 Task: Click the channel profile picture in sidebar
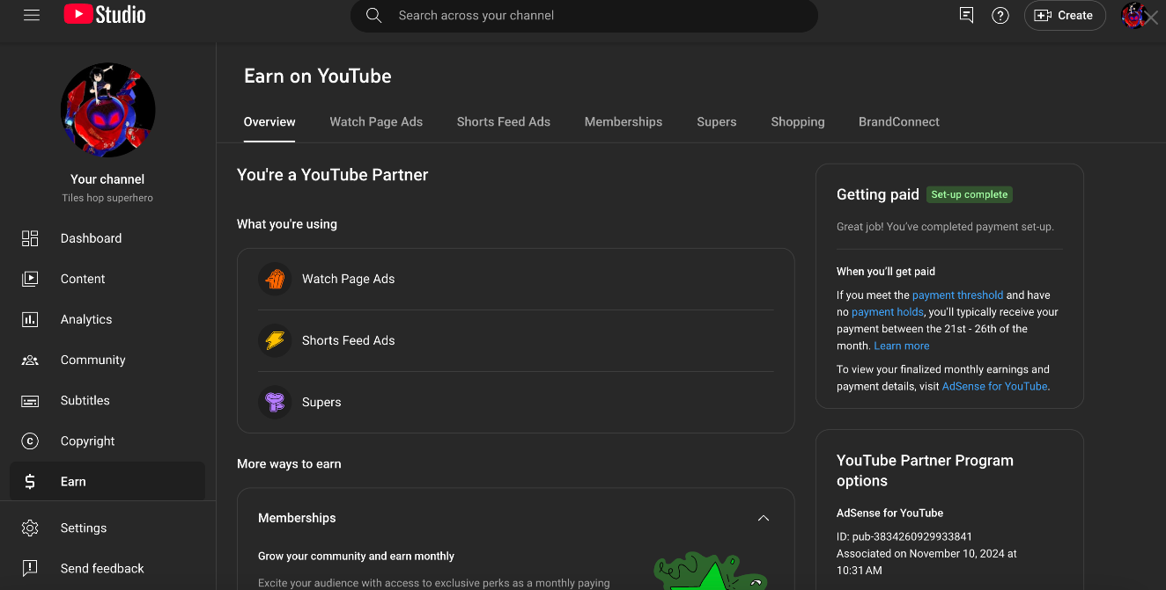(108, 110)
